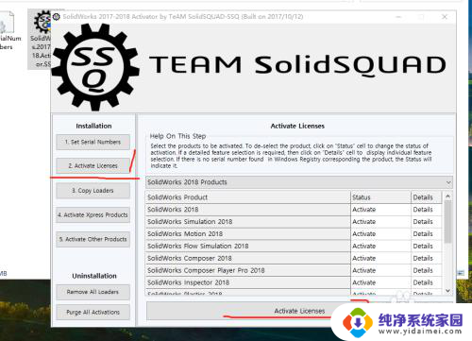Open Activate Other Products step
This screenshot has width=472, height=341.
click(x=93, y=239)
